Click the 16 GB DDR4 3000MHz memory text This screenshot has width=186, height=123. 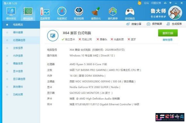click(88, 76)
